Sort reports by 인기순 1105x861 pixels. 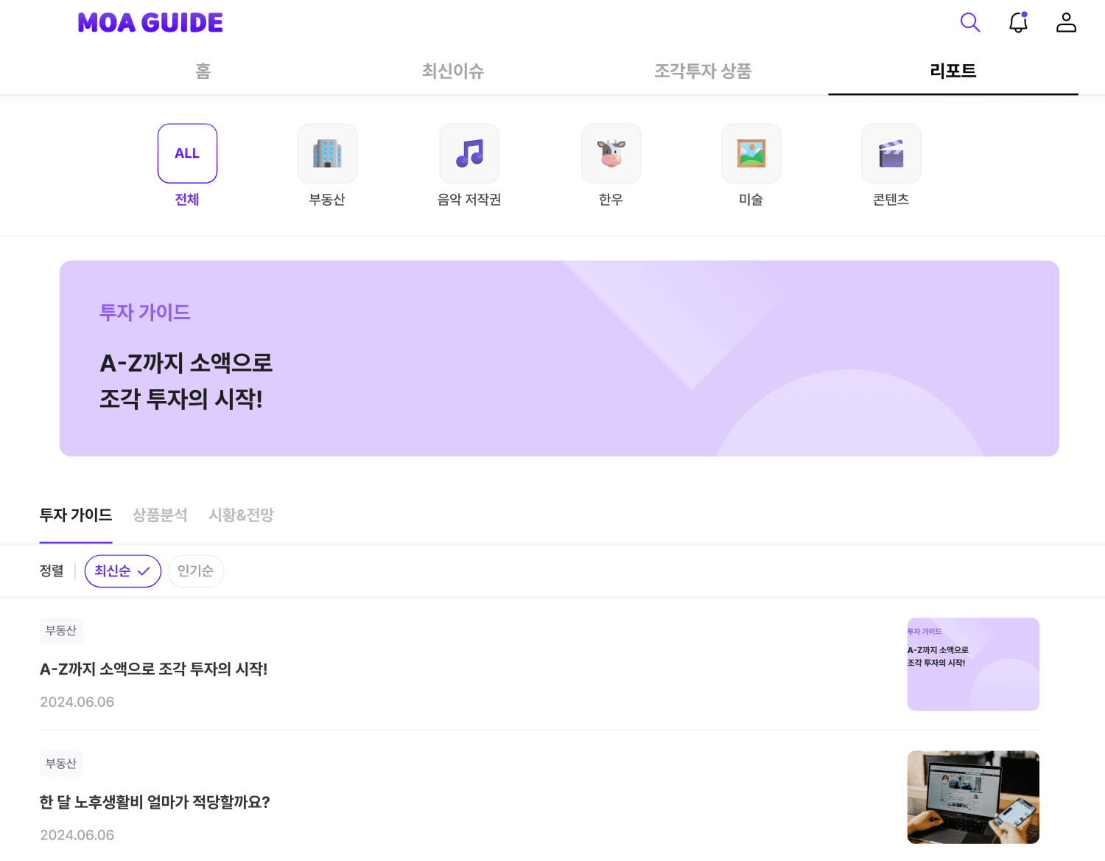coord(195,571)
